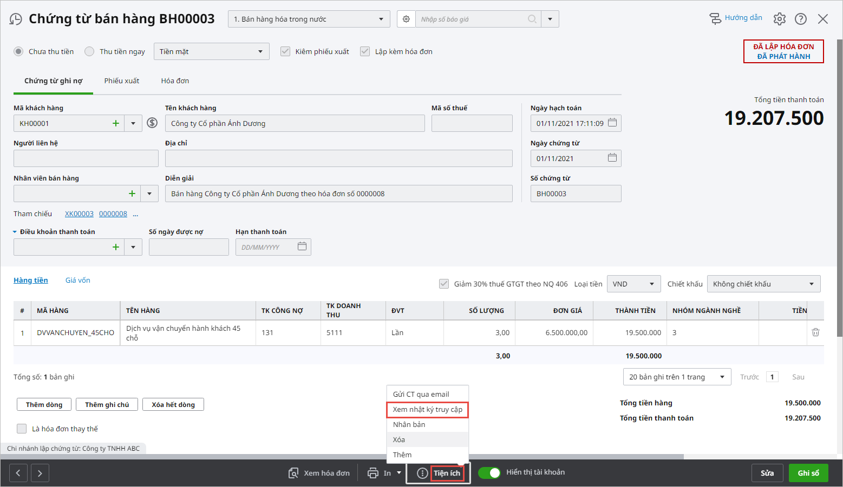Screen dimensions: 843x487
Task: Open Không chiết khấu discount dropdown
Action: point(763,284)
